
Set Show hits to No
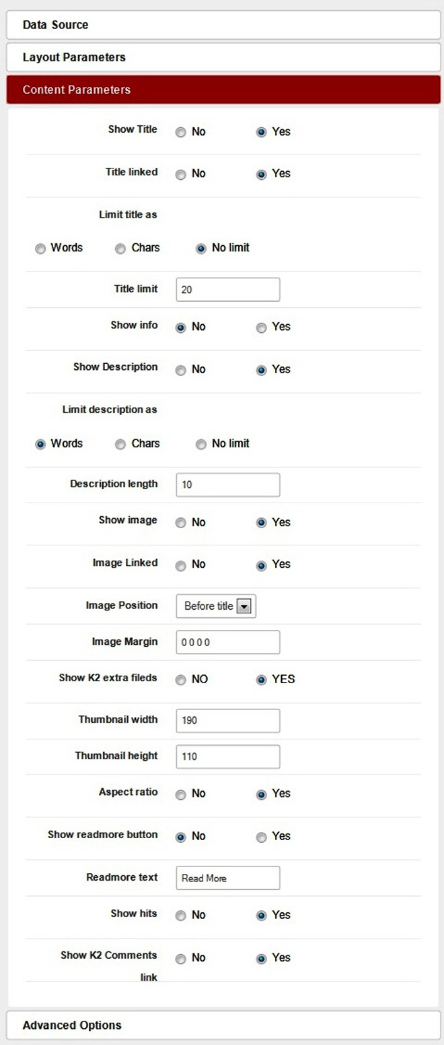(180, 916)
